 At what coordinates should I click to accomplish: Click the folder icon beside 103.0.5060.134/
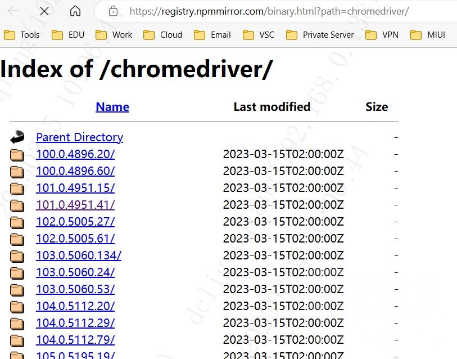pyautogui.click(x=17, y=255)
